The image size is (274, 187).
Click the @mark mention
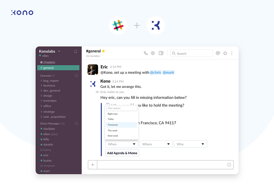[168, 73]
